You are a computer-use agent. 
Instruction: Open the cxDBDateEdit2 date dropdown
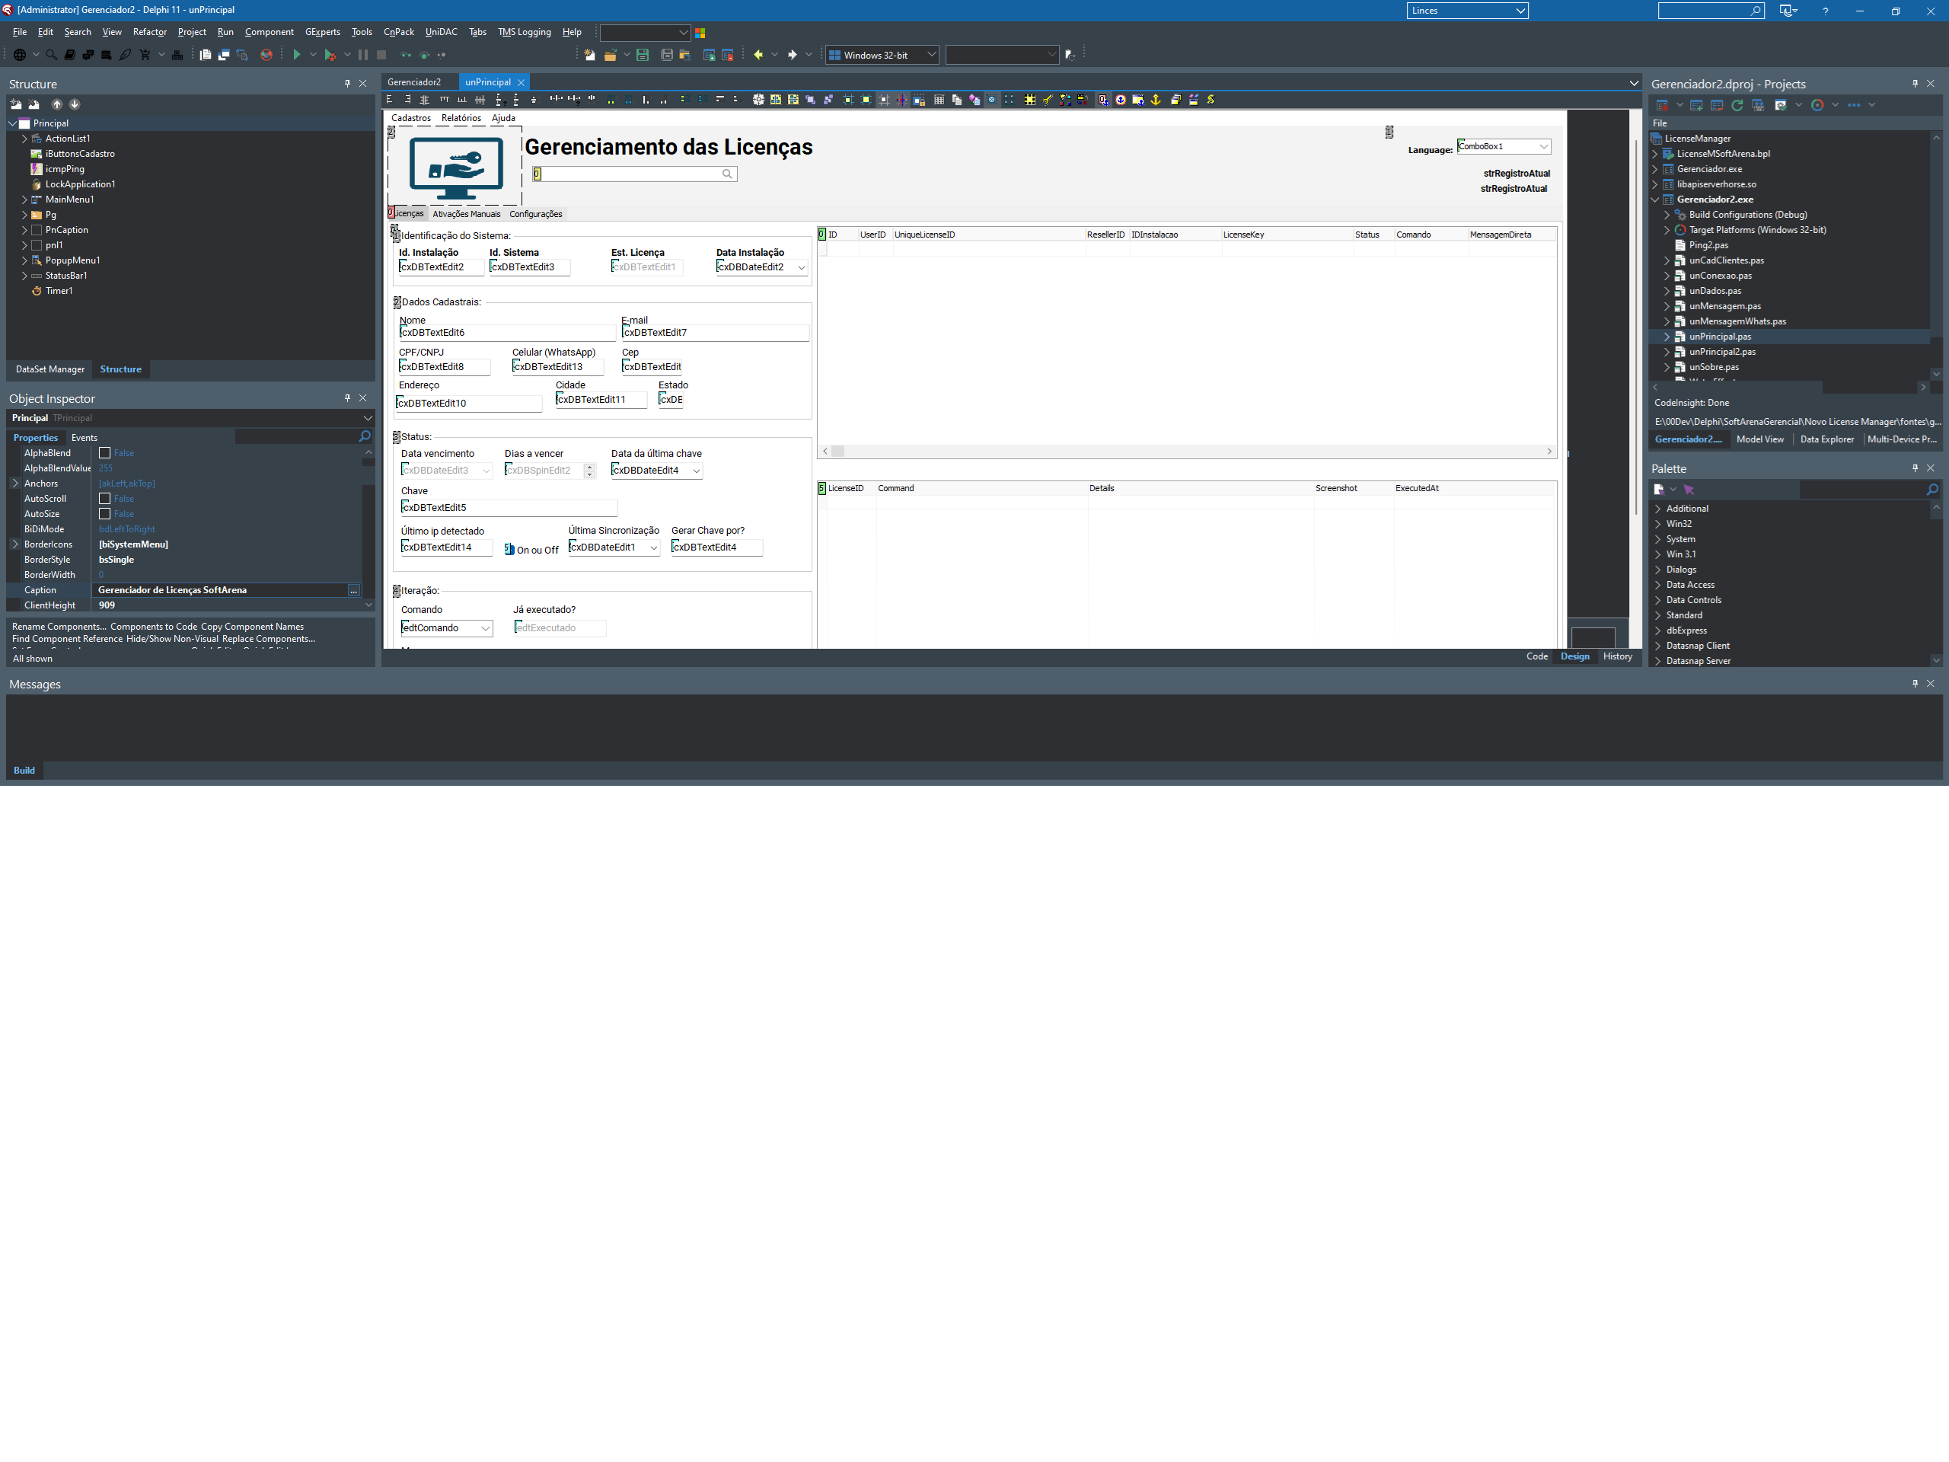(x=801, y=267)
